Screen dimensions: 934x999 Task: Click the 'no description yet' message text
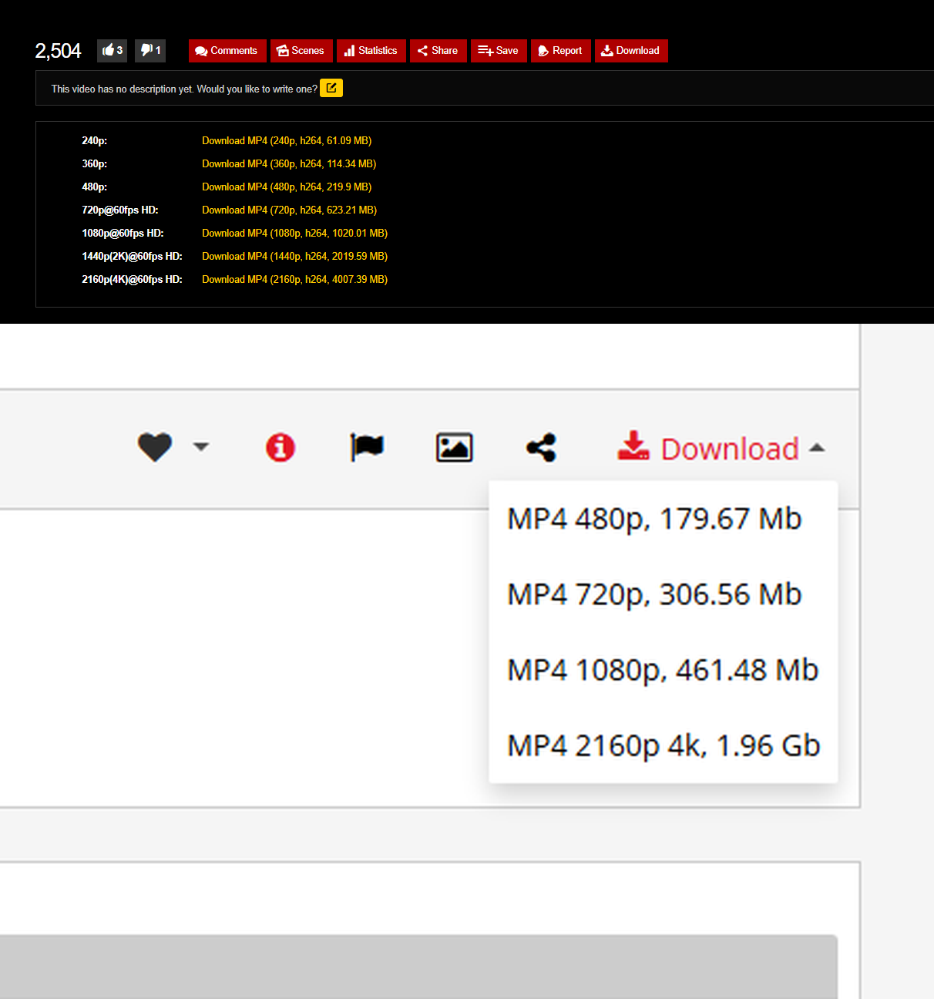[184, 89]
